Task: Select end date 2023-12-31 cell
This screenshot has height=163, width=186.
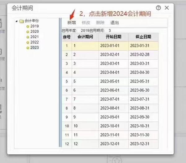Action: coord(143,144)
